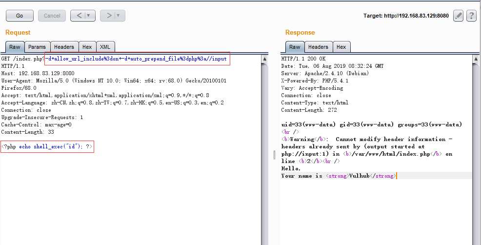Open the forward history dropdown arrow
Screen dimensions: 481x245
click(119, 16)
